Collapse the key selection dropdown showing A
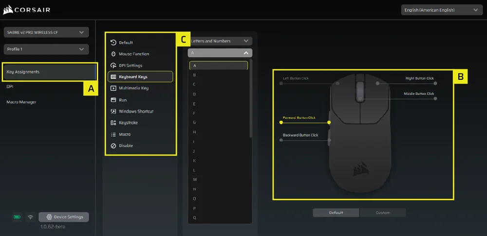 coord(220,53)
